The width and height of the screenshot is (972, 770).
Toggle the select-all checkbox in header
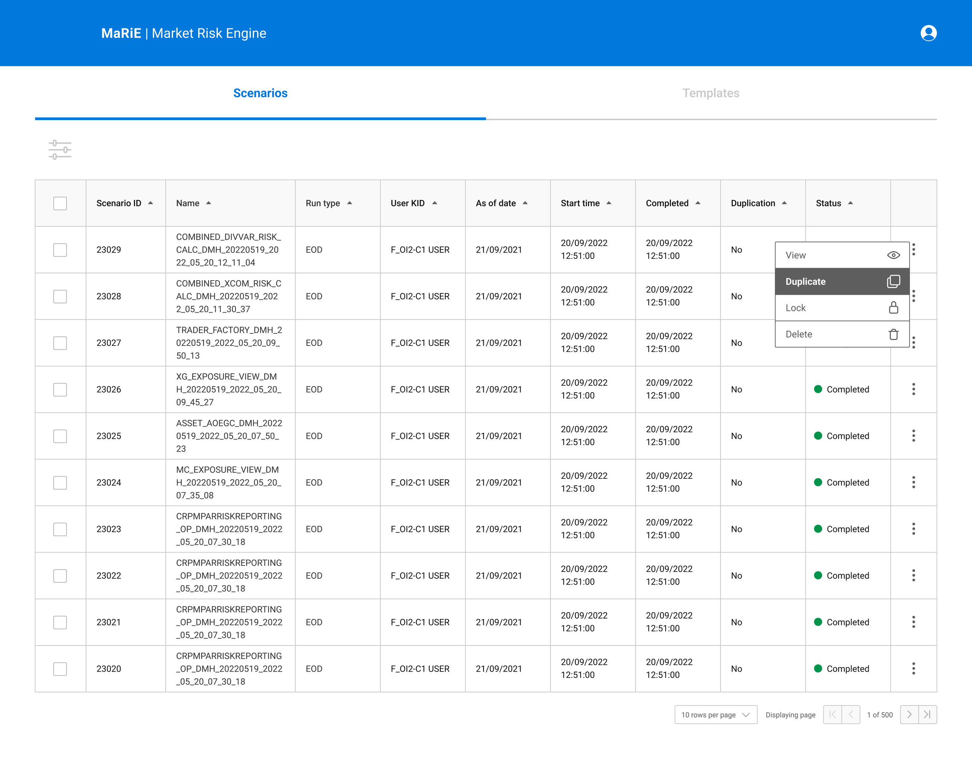tap(60, 203)
